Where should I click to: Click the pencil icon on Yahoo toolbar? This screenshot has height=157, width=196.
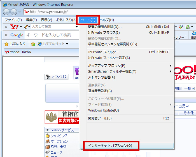(26, 27)
